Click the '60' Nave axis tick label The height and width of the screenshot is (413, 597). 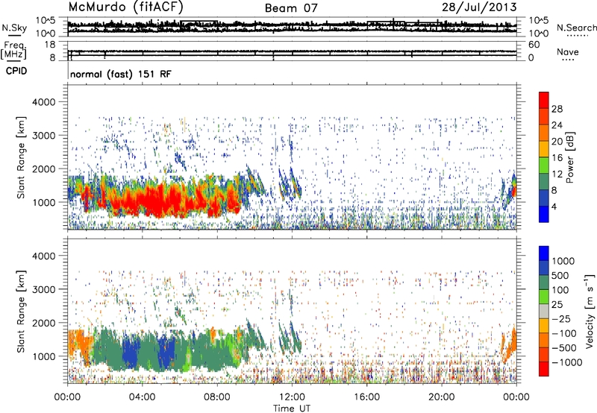tap(534, 45)
